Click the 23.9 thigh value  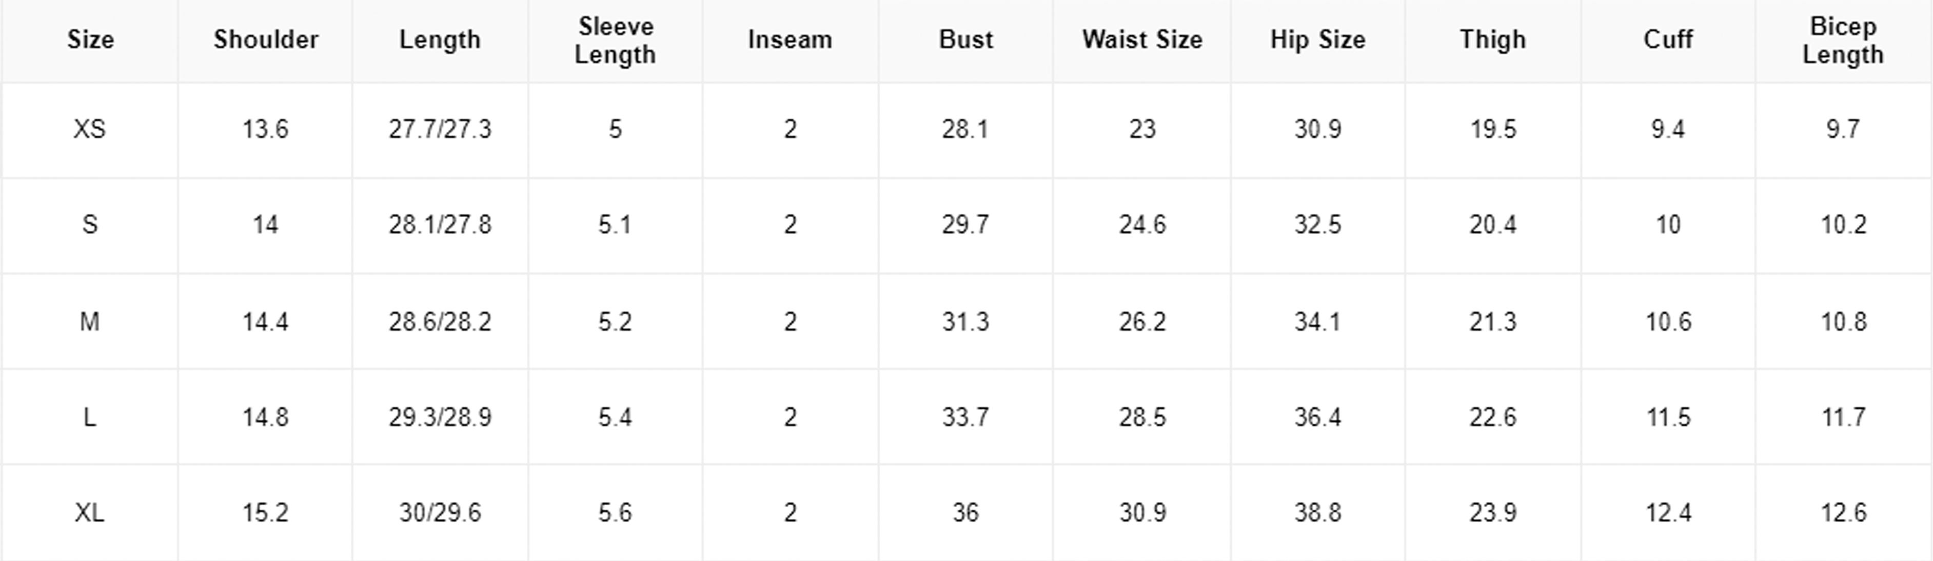coord(1492,513)
